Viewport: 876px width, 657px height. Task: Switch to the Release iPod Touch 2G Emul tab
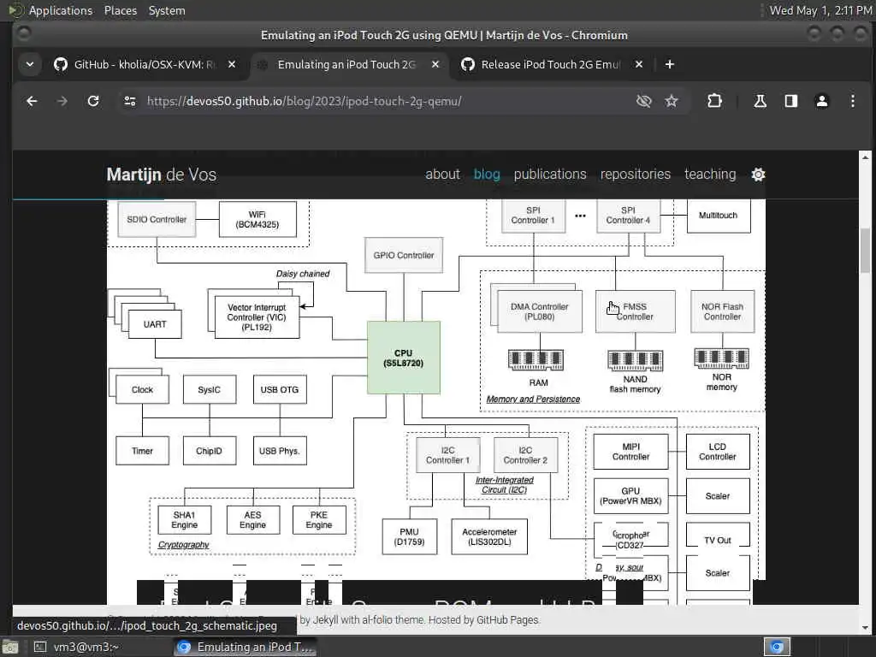pyautogui.click(x=550, y=64)
